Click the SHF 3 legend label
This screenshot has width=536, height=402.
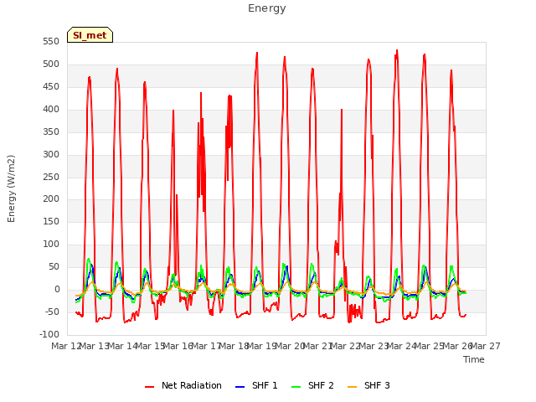tap(377, 385)
